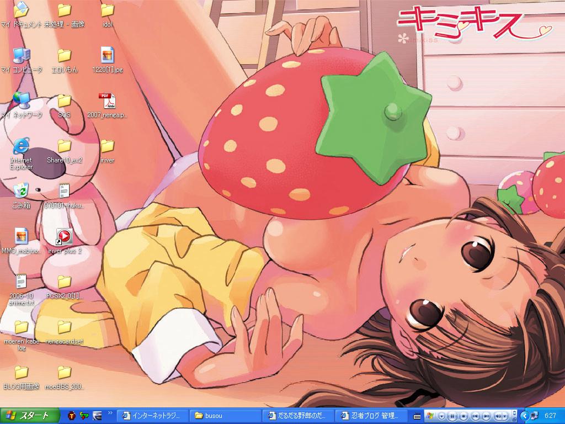Image resolution: width=565 pixels, height=424 pixels.
Task: Launch the iriver plus 2 shortcut
Action: coord(64,241)
